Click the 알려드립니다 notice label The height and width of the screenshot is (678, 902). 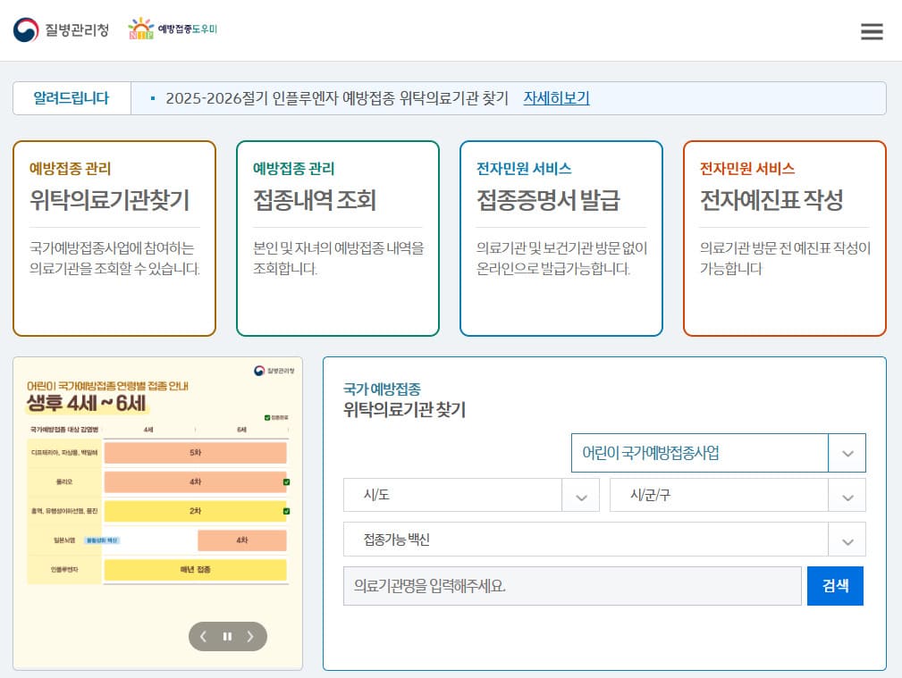point(69,98)
